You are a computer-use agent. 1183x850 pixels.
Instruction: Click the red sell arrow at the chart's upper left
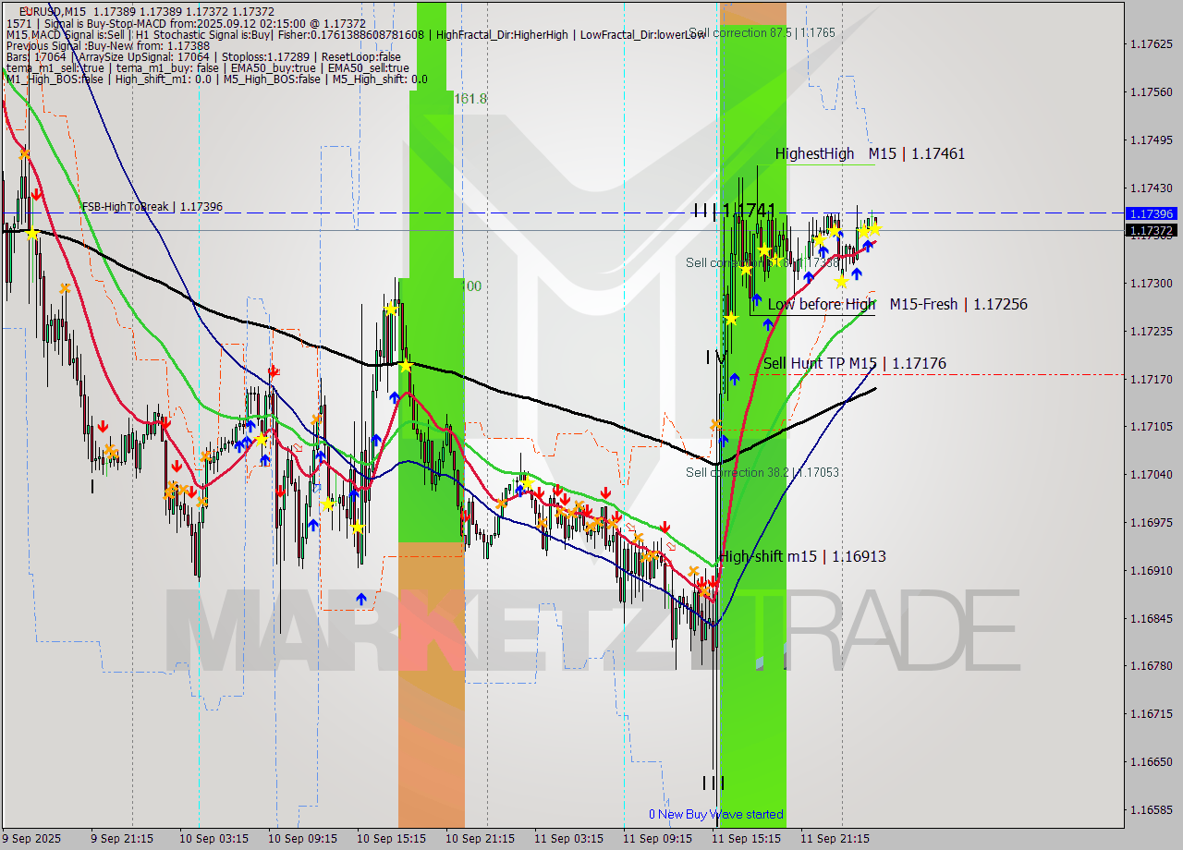pyautogui.click(x=37, y=195)
